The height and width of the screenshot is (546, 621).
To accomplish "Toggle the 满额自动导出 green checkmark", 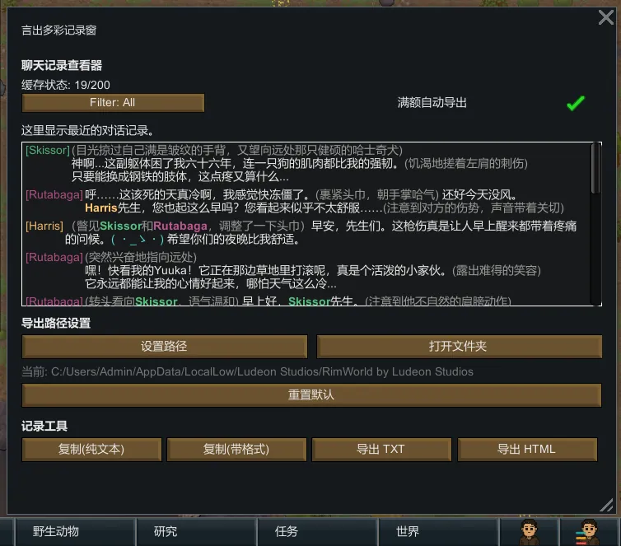I will [576, 103].
